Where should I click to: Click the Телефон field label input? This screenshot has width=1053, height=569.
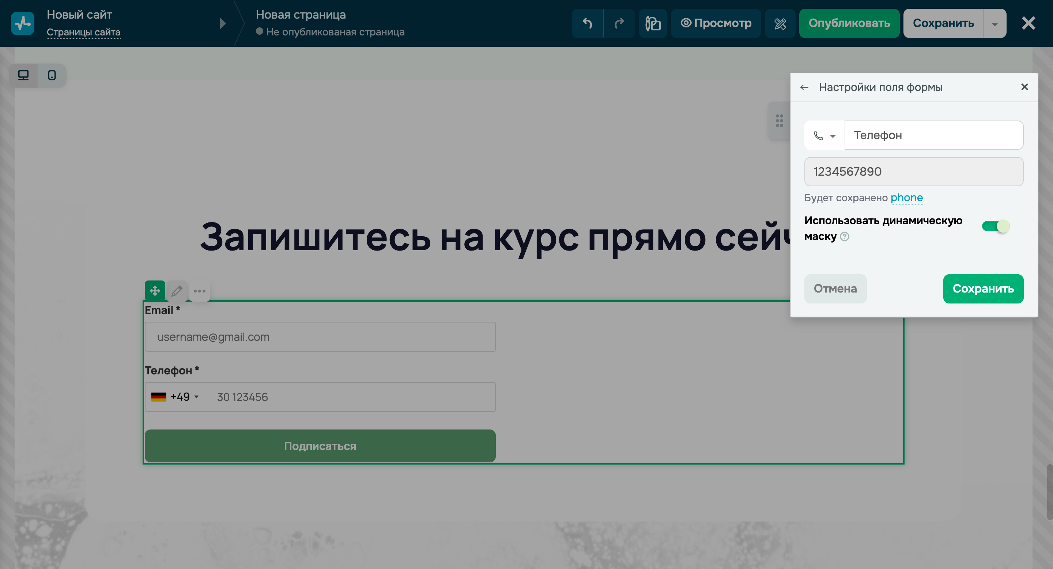click(x=934, y=135)
